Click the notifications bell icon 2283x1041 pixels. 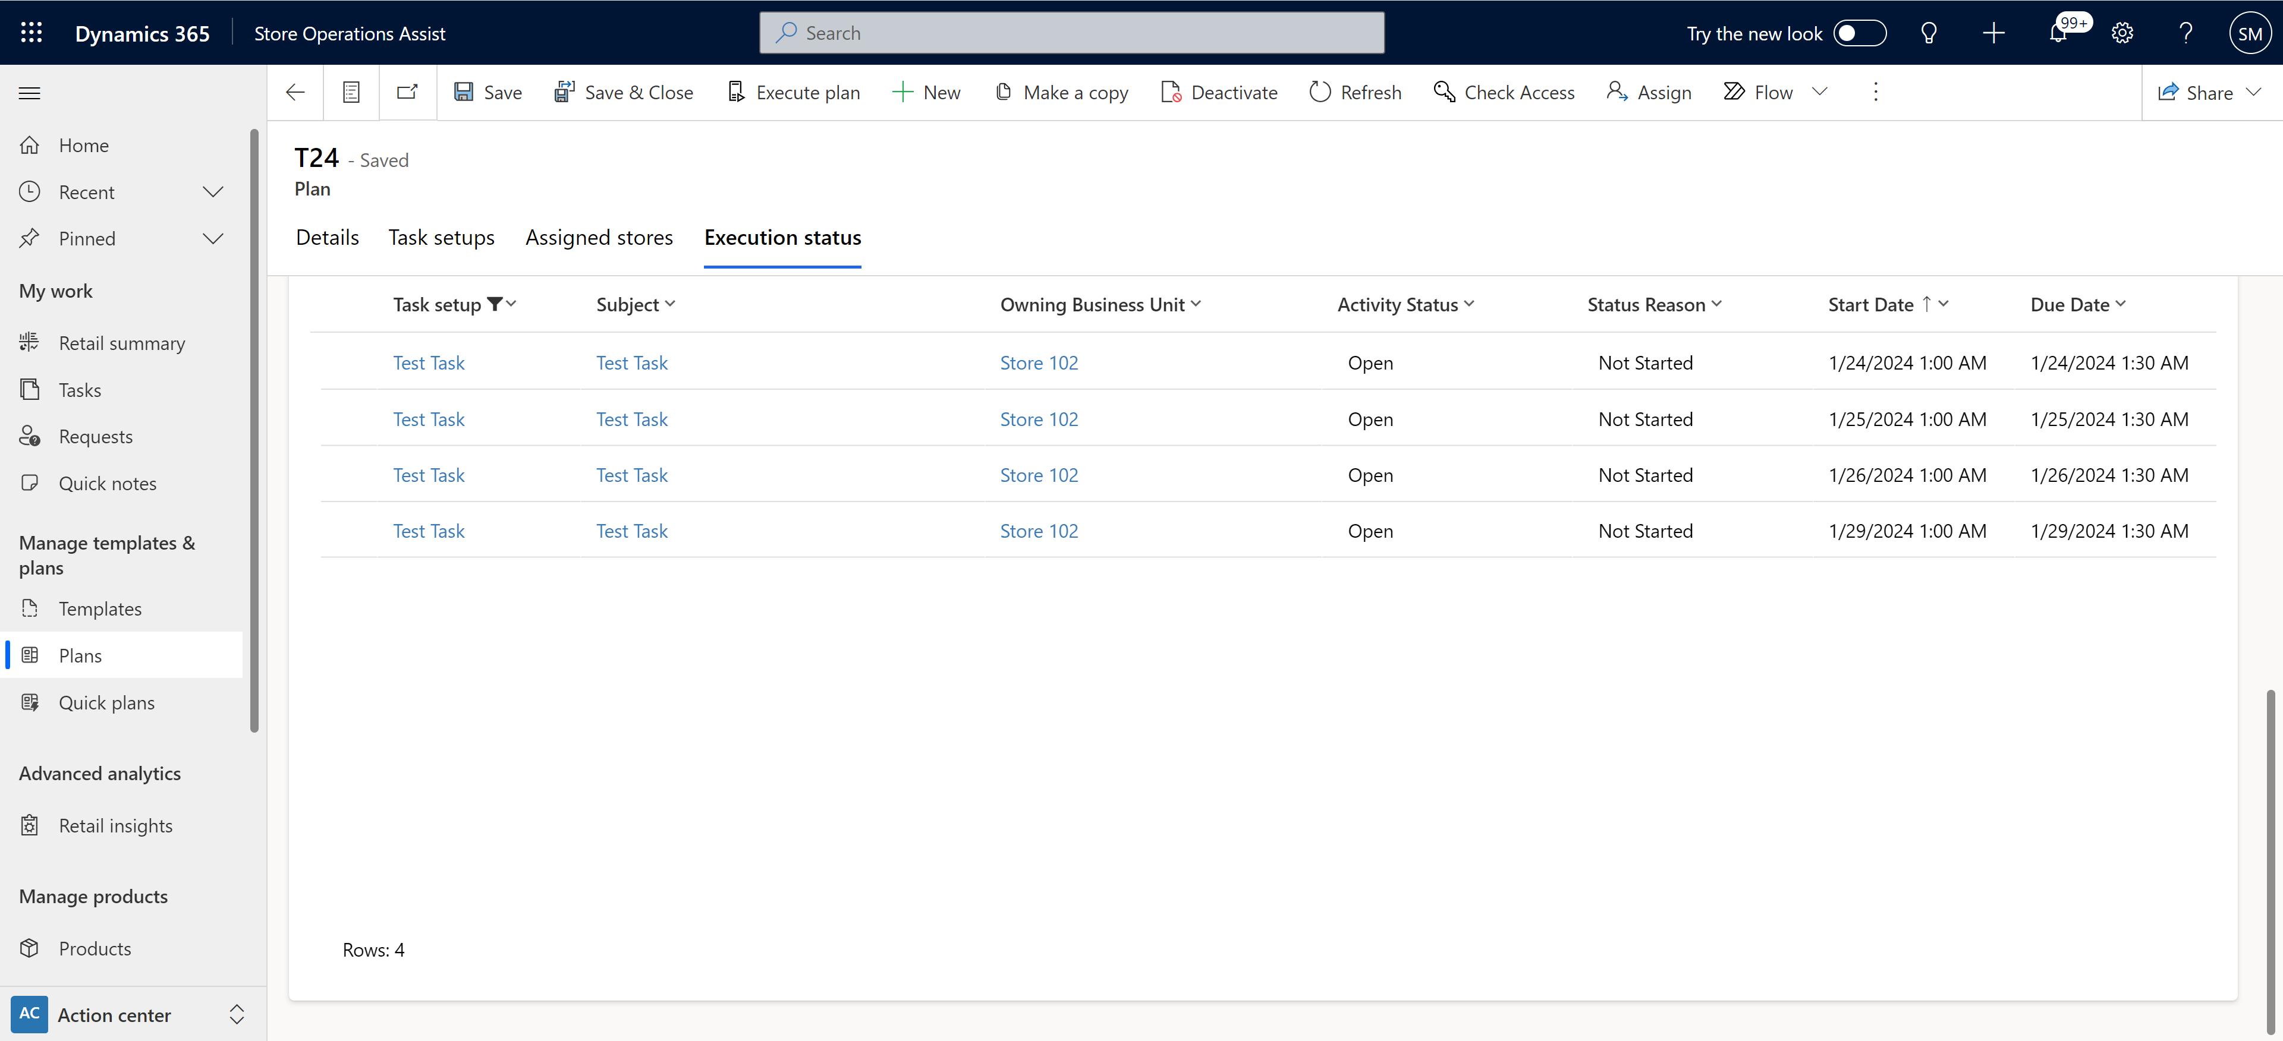click(2059, 32)
